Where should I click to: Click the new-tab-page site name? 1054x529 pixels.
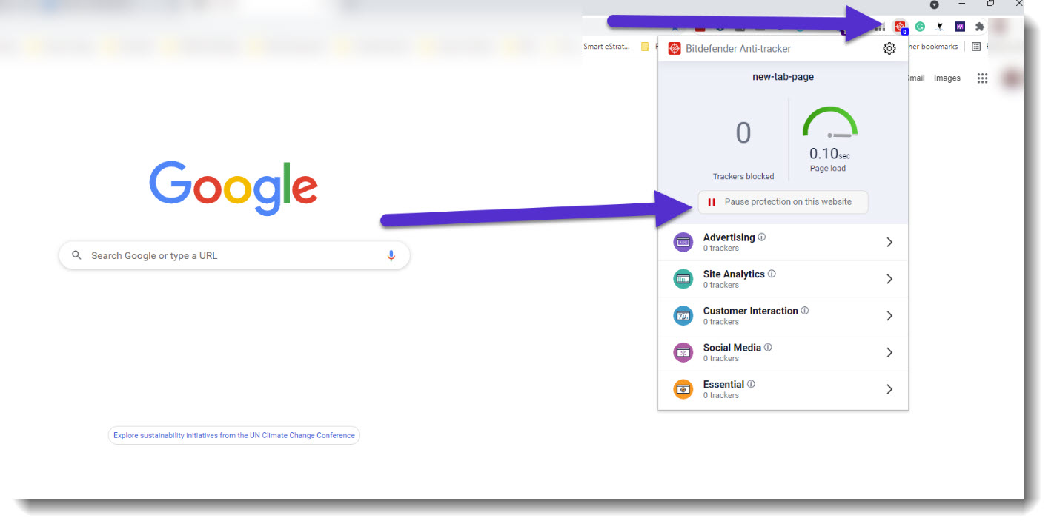pyautogui.click(x=783, y=77)
